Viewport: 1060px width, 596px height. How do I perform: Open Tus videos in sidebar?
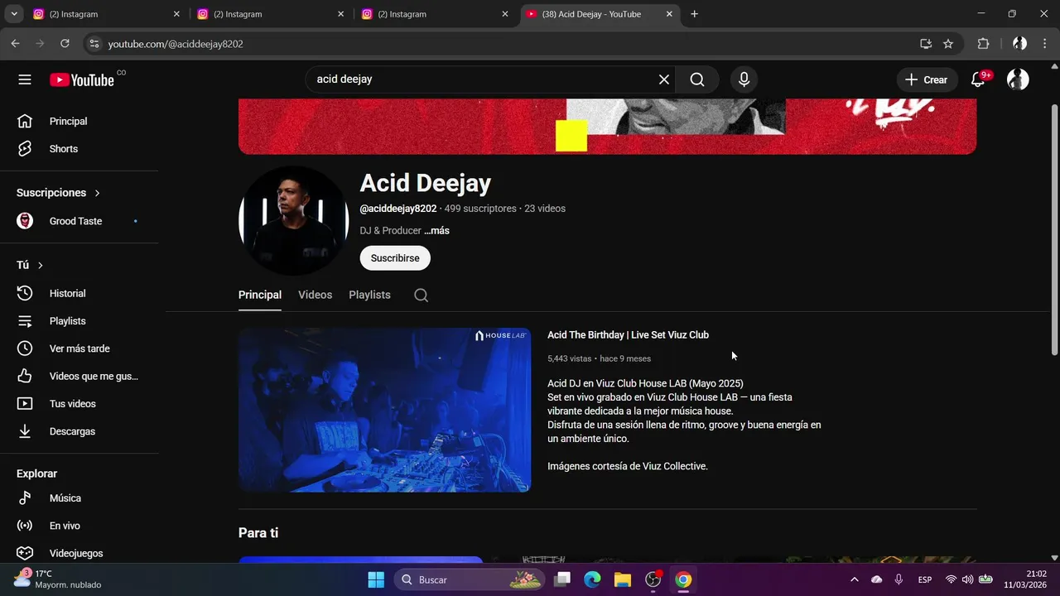[79, 404]
